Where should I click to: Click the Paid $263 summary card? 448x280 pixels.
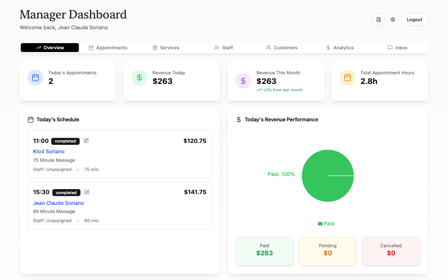tap(264, 251)
